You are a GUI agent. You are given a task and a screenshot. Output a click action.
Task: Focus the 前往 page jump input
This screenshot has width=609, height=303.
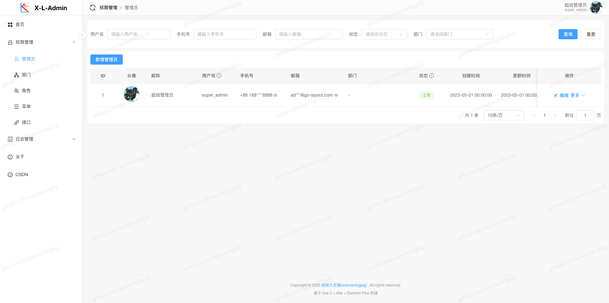(x=585, y=115)
